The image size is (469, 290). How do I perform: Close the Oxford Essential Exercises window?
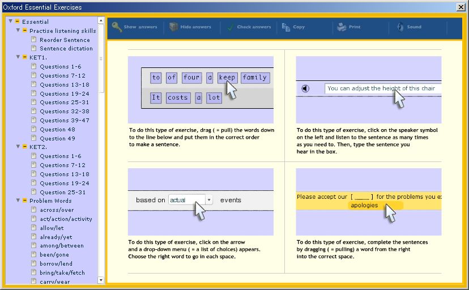pos(461,7)
